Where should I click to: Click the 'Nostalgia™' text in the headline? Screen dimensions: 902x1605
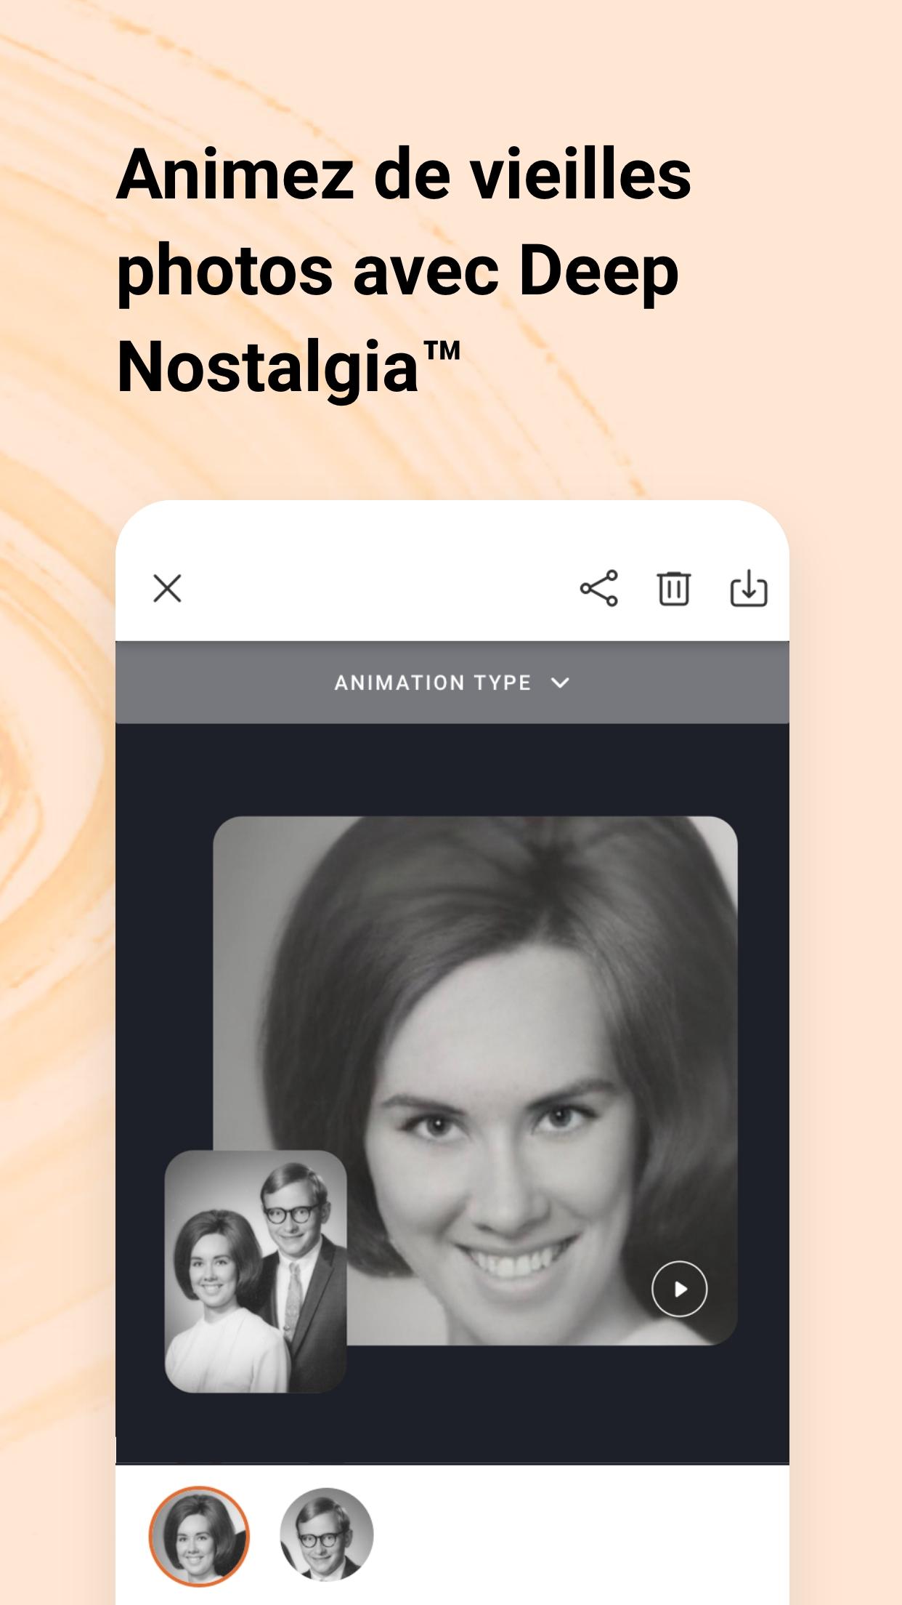point(288,367)
